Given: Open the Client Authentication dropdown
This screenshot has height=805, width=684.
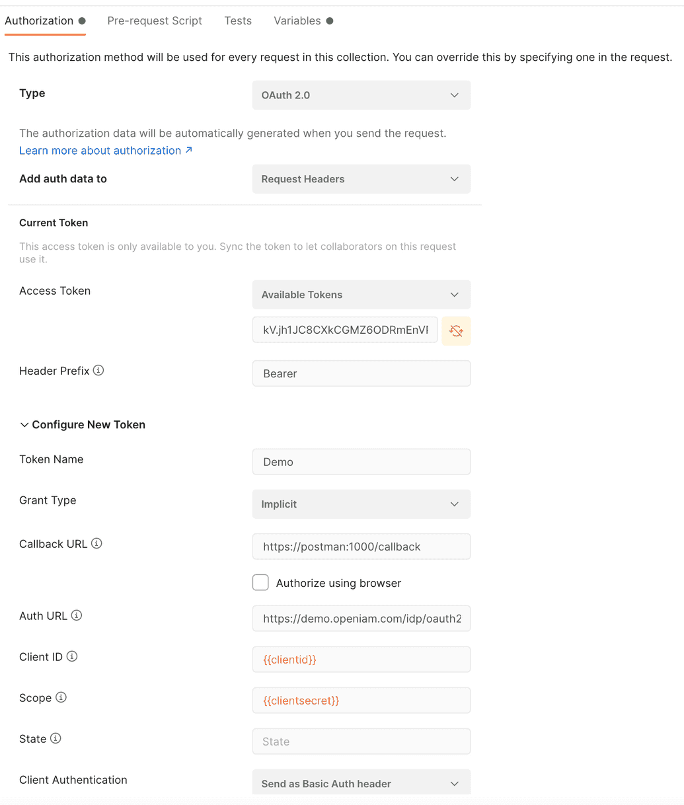Looking at the screenshot, I should [361, 783].
